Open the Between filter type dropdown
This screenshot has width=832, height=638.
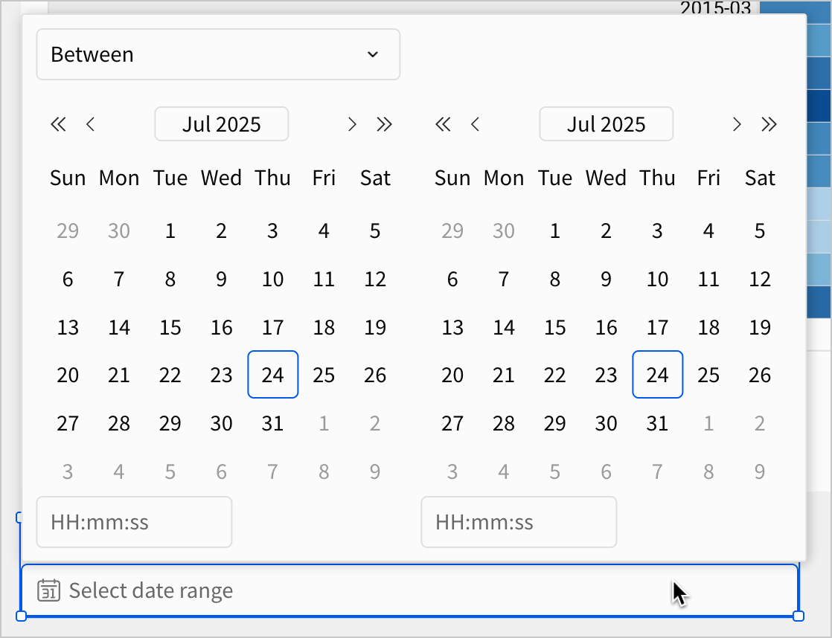[218, 54]
